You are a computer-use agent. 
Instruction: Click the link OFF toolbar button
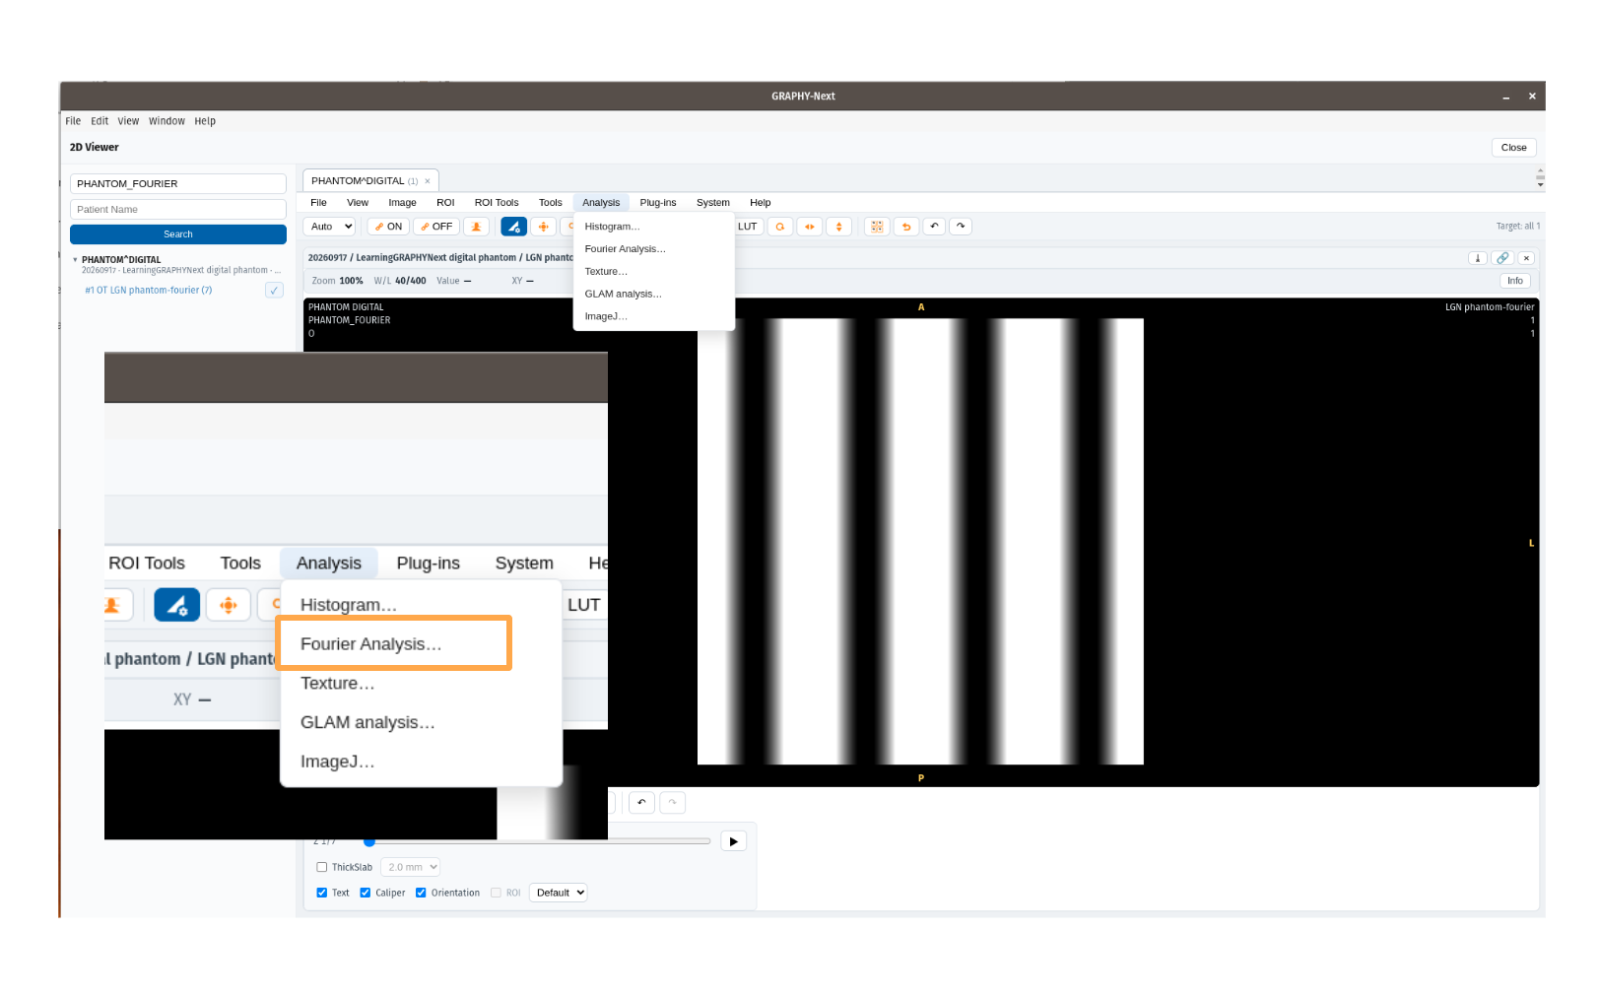436,227
